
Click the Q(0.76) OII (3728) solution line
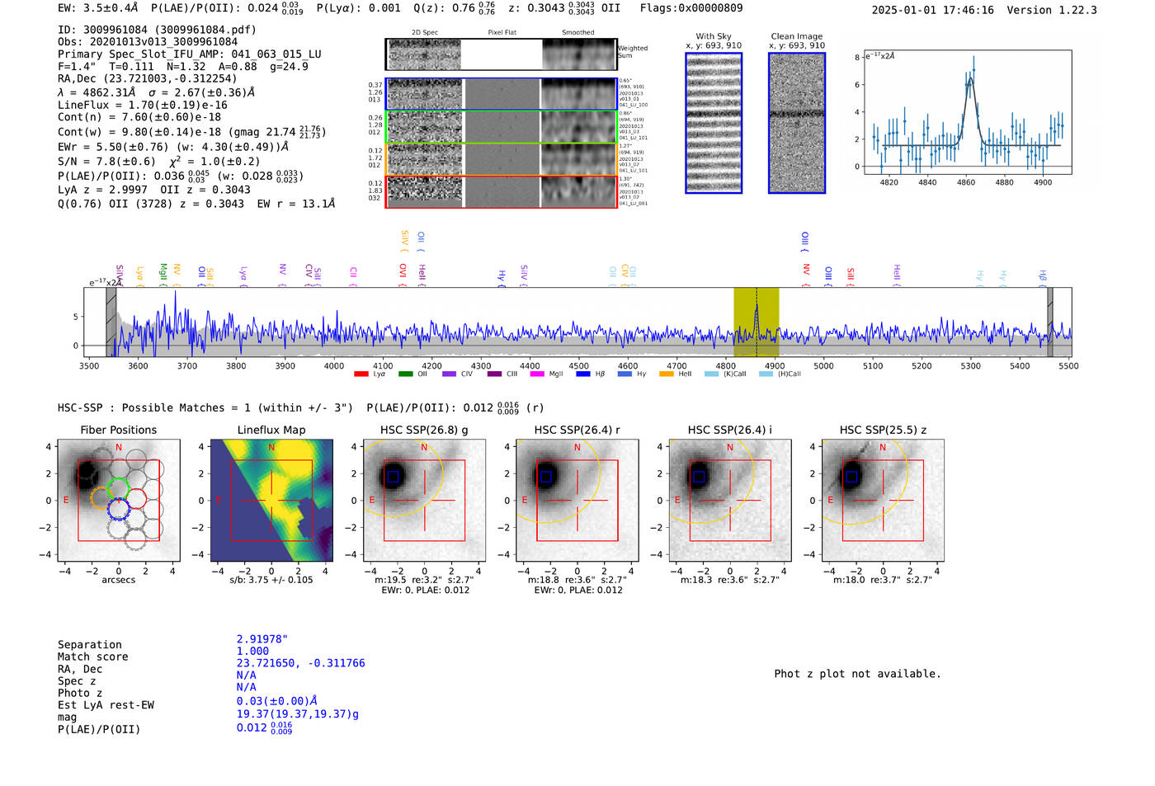click(x=196, y=204)
